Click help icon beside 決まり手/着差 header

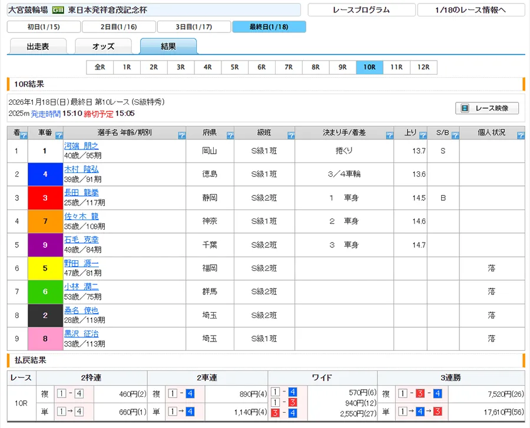coord(389,136)
